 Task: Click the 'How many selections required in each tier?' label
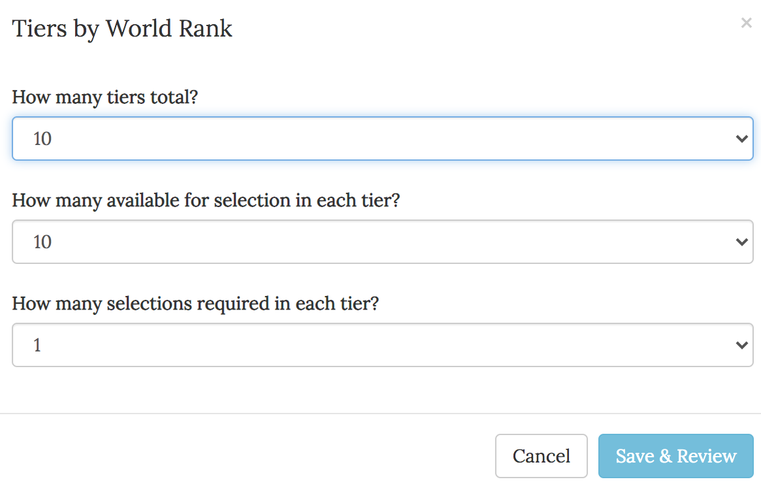click(195, 303)
